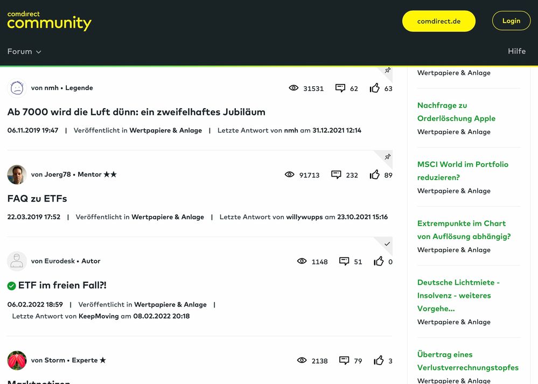Click the thumbs-up icon showing 63
Screen dimensions: 538x384
pyautogui.click(x=374, y=88)
